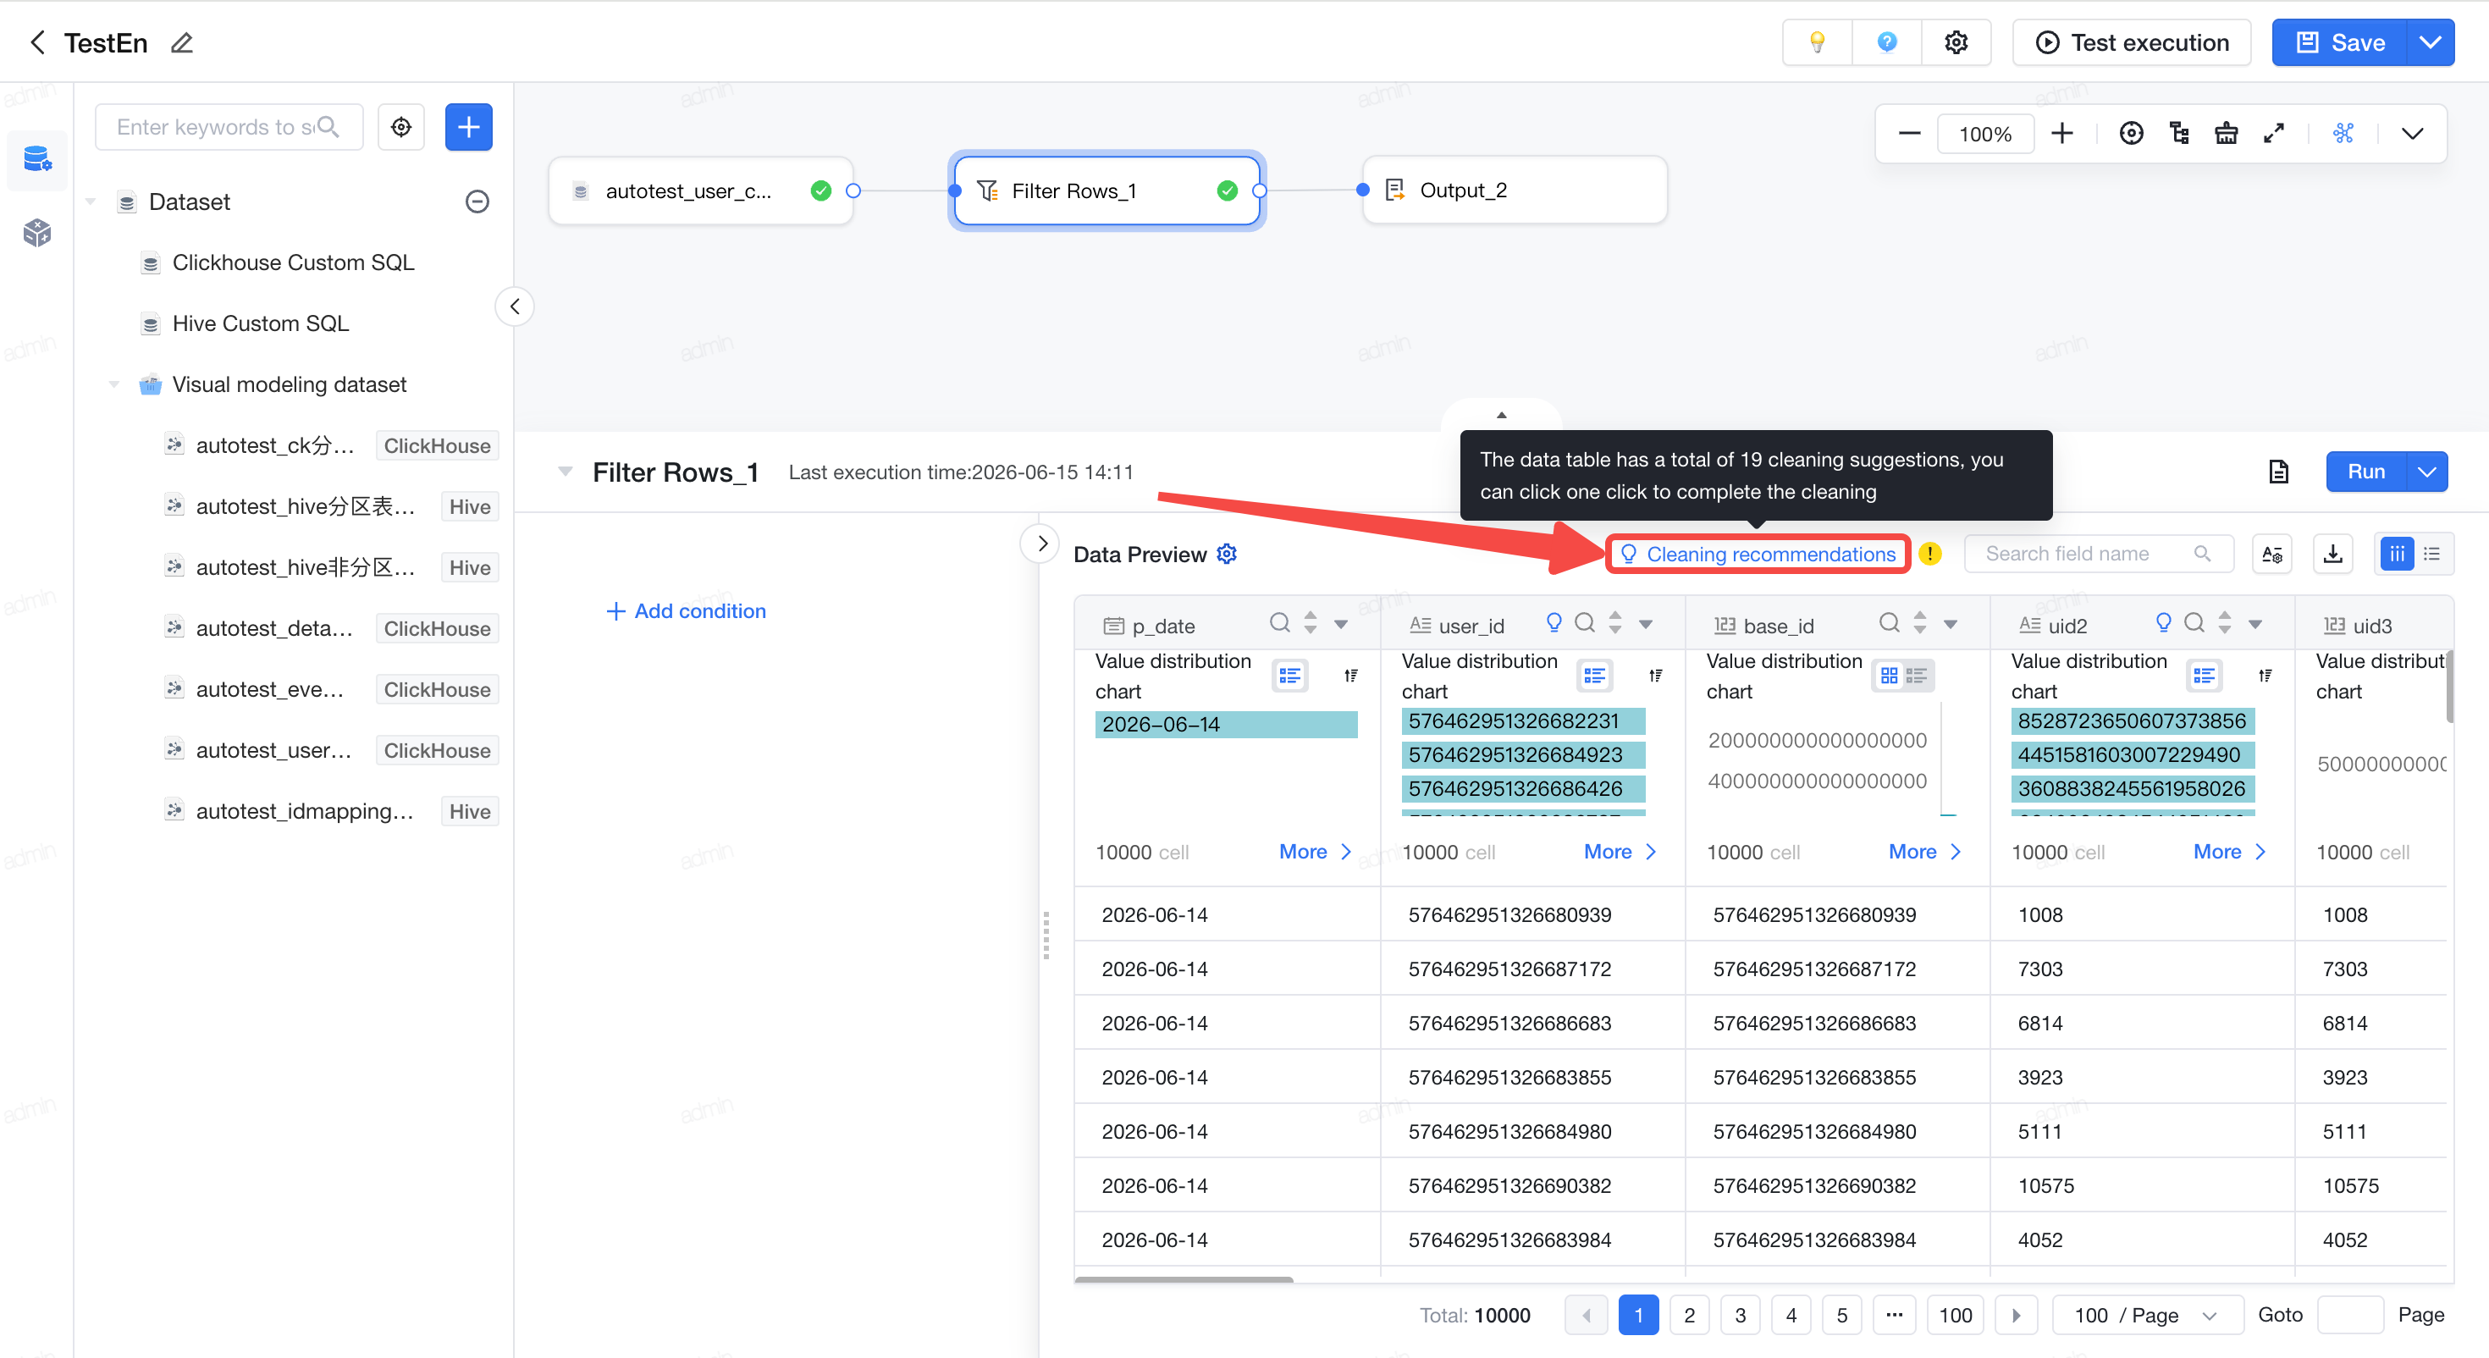Select Hive Custom SQL in dataset tree

[x=260, y=323]
